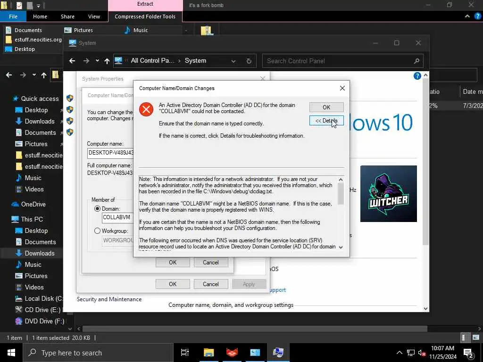Click the red taskbar application icon
483x362 pixels.
pos(232,353)
